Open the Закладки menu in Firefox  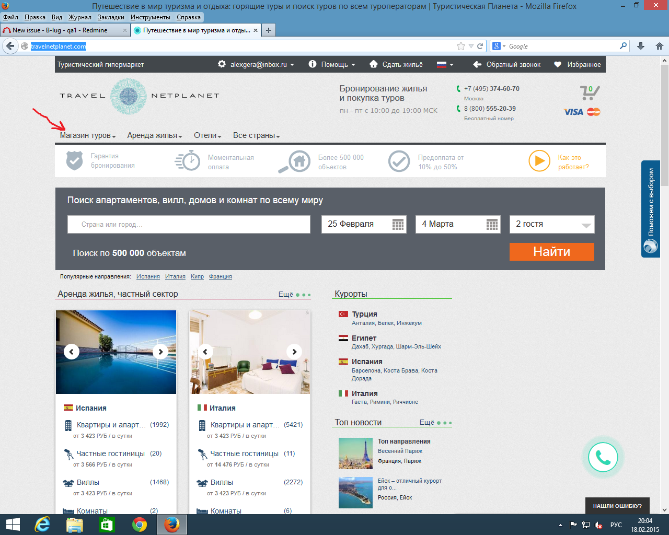(111, 17)
